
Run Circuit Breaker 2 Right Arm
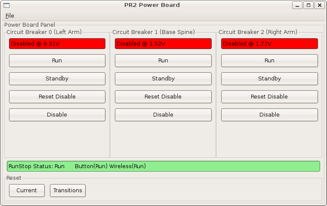click(269, 61)
